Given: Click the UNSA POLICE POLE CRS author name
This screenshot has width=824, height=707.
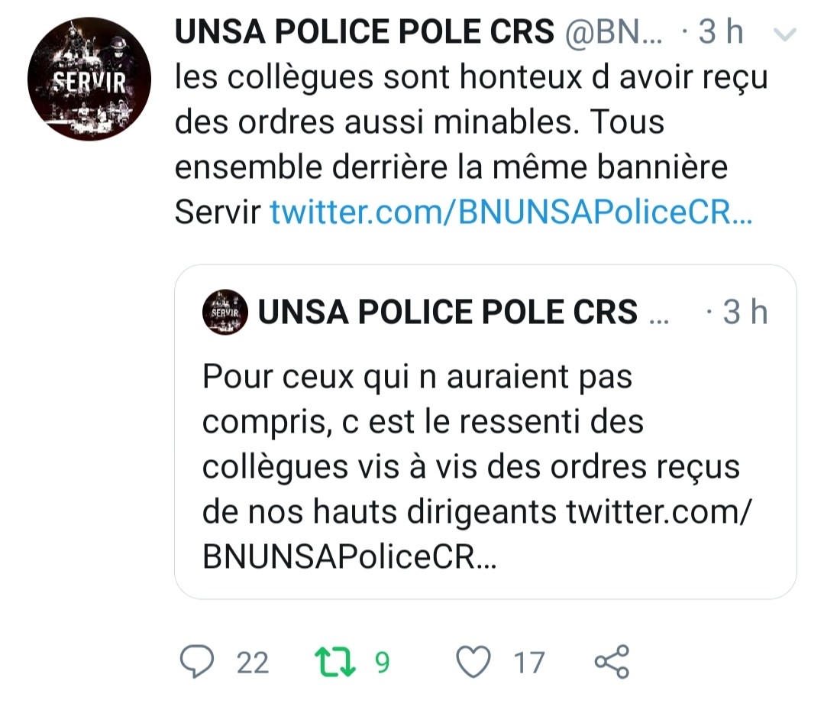Looking at the screenshot, I should [364, 32].
